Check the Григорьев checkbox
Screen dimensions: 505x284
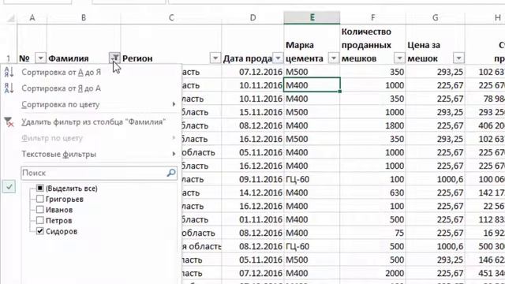click(x=40, y=199)
